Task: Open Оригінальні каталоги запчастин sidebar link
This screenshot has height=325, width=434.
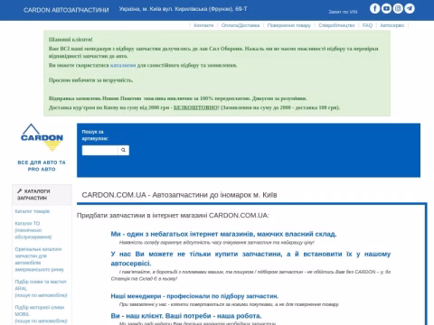Action: (40, 259)
